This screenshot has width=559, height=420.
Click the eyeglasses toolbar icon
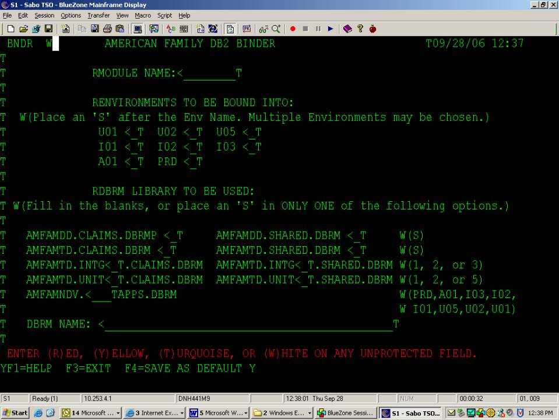pos(263,29)
